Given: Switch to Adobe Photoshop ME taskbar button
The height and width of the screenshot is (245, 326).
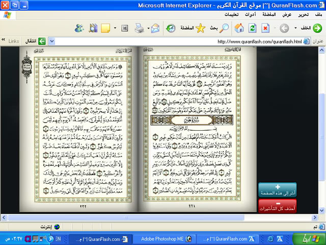Looking at the screenshot, I should 164,239.
